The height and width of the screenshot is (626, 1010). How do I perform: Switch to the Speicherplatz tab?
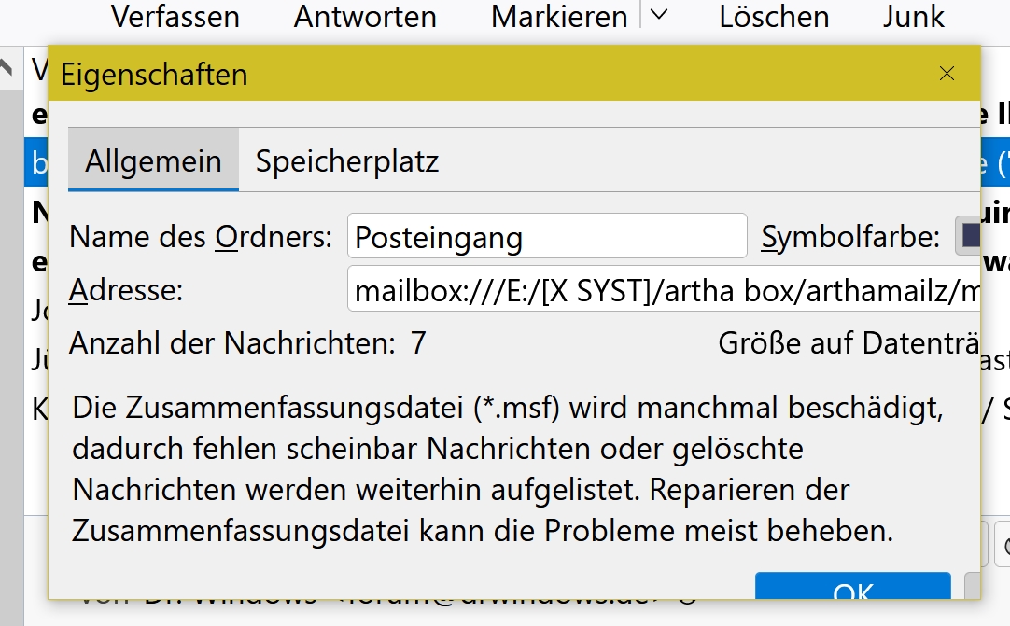point(347,161)
